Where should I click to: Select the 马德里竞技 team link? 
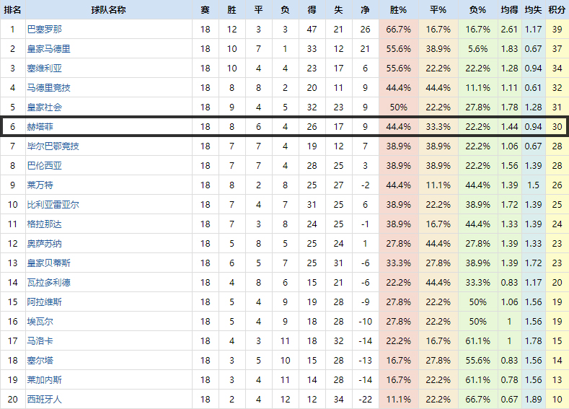(48, 88)
